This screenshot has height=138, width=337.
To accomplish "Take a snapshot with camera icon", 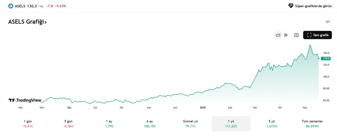I will click(296, 35).
